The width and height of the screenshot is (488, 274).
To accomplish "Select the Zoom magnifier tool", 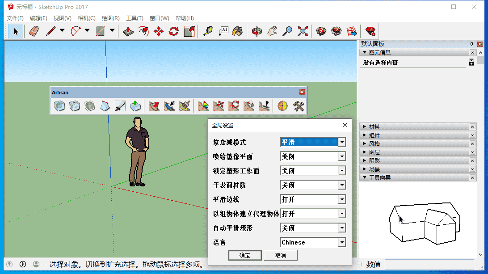I will click(x=287, y=31).
